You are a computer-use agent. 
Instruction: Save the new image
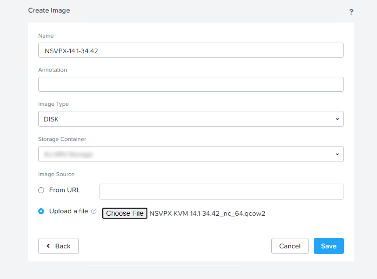[x=328, y=246]
